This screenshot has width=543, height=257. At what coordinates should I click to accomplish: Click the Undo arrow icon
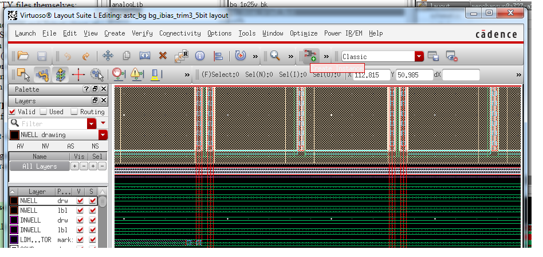[x=68, y=56]
